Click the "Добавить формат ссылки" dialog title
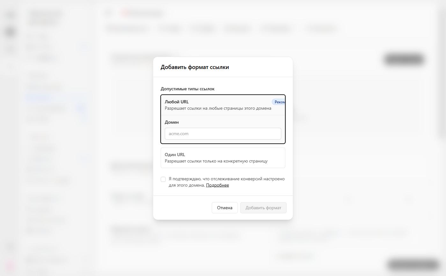This screenshot has height=276, width=446. [195, 67]
